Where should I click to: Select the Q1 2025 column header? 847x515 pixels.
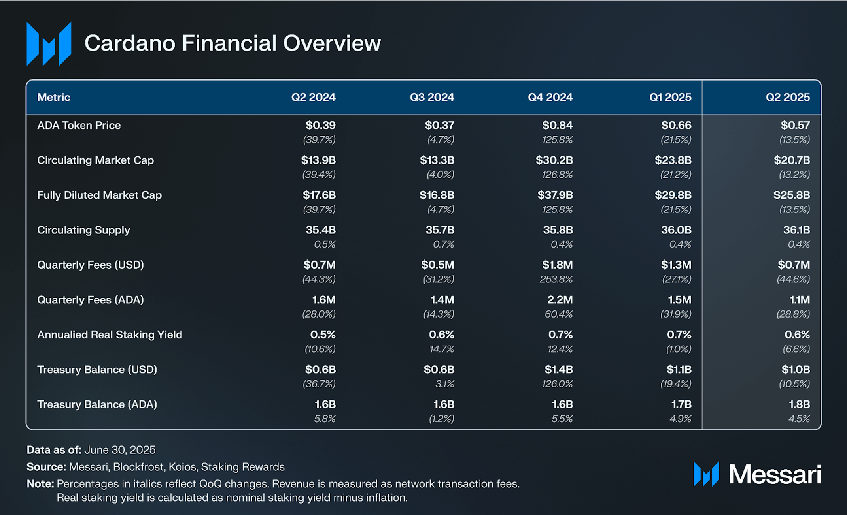[670, 97]
